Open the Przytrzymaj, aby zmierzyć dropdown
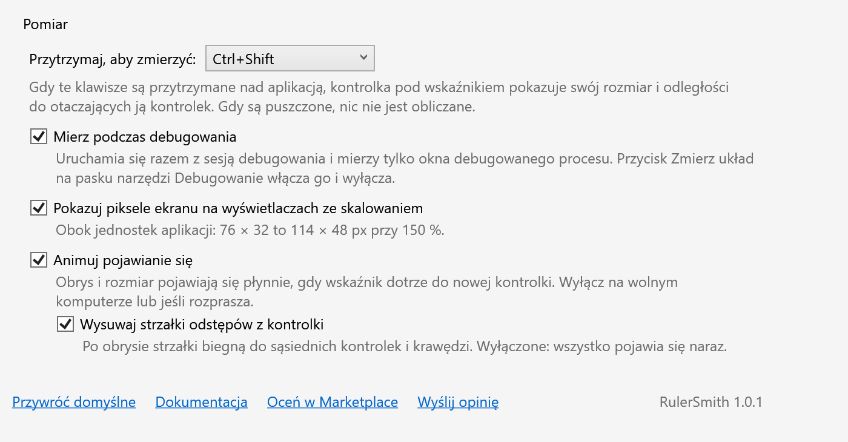848x442 pixels. click(290, 59)
